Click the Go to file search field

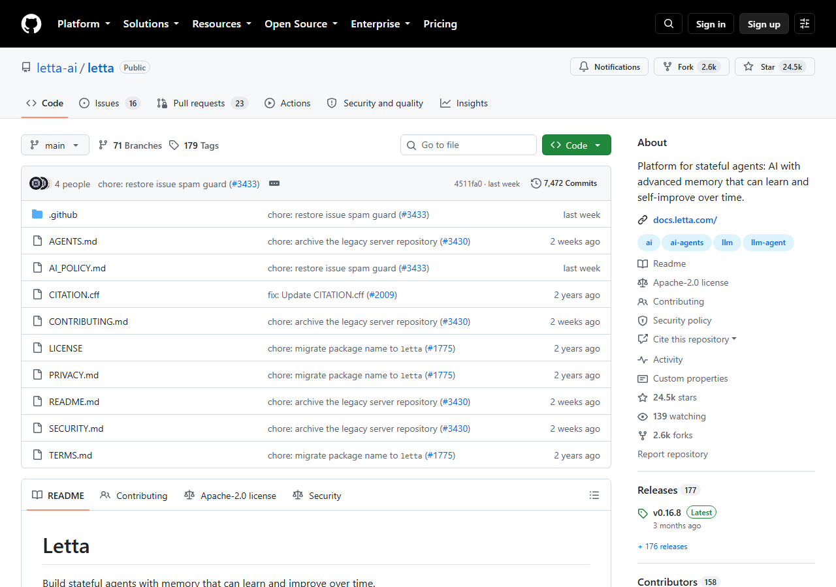468,145
